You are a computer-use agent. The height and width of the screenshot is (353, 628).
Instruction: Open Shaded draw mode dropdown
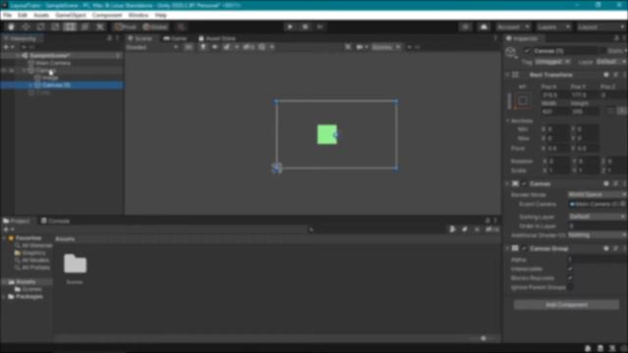(x=152, y=47)
